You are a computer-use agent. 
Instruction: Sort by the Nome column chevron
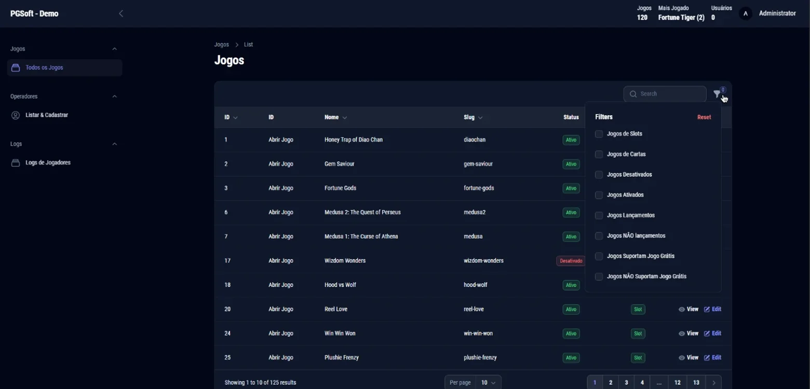point(345,118)
